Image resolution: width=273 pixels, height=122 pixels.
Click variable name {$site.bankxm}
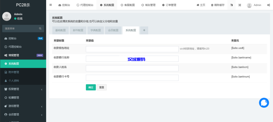pyautogui.click(x=240, y=67)
